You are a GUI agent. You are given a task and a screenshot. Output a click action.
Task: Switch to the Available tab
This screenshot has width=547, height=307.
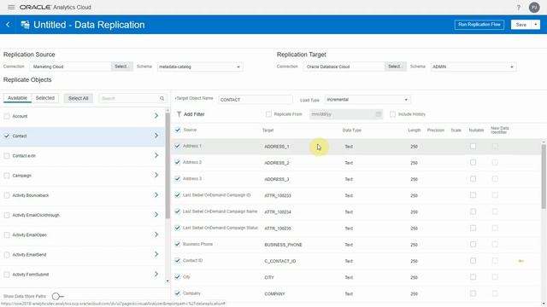pos(17,98)
